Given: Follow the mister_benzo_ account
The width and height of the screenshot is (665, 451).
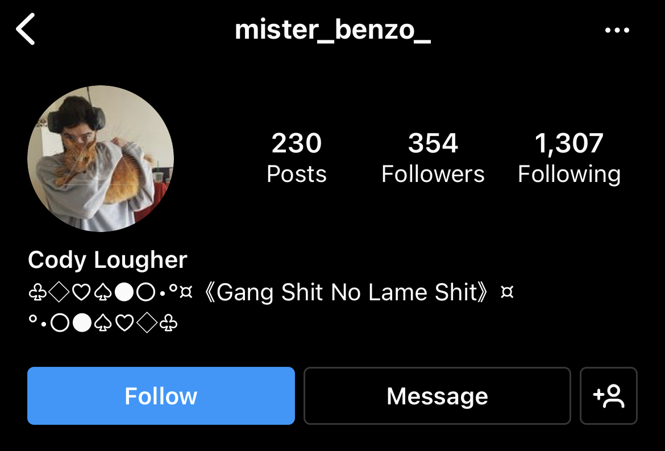Looking at the screenshot, I should click(161, 396).
